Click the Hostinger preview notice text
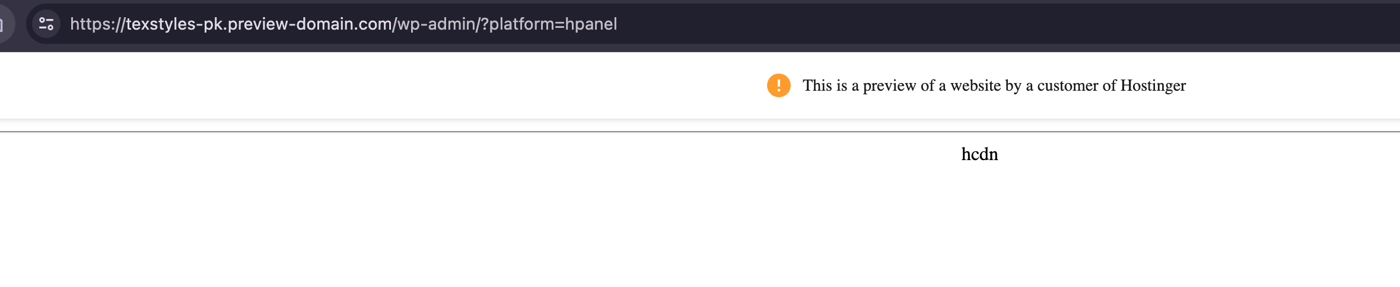This screenshot has width=1400, height=287. tap(994, 85)
